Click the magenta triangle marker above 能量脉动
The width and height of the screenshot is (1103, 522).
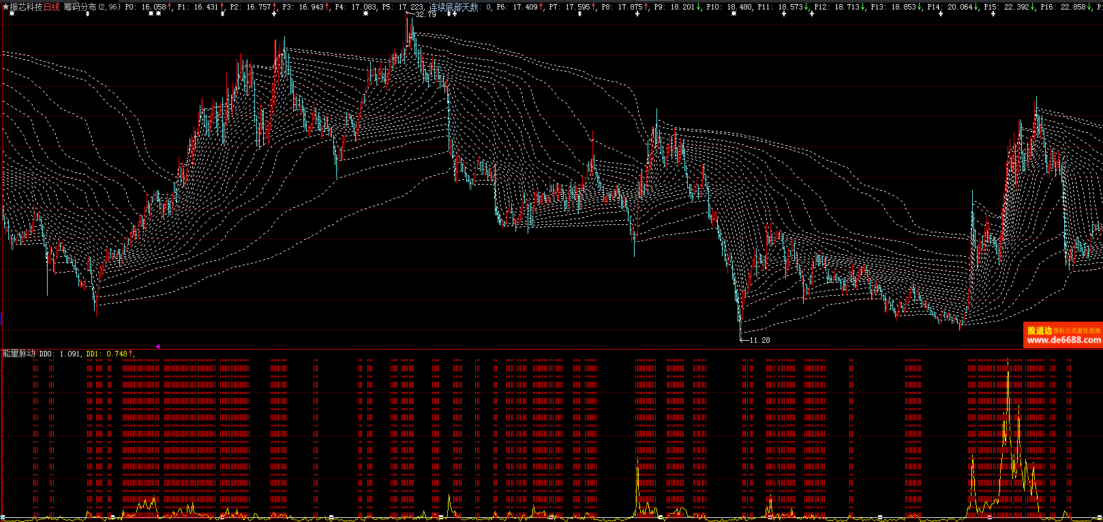(x=157, y=346)
